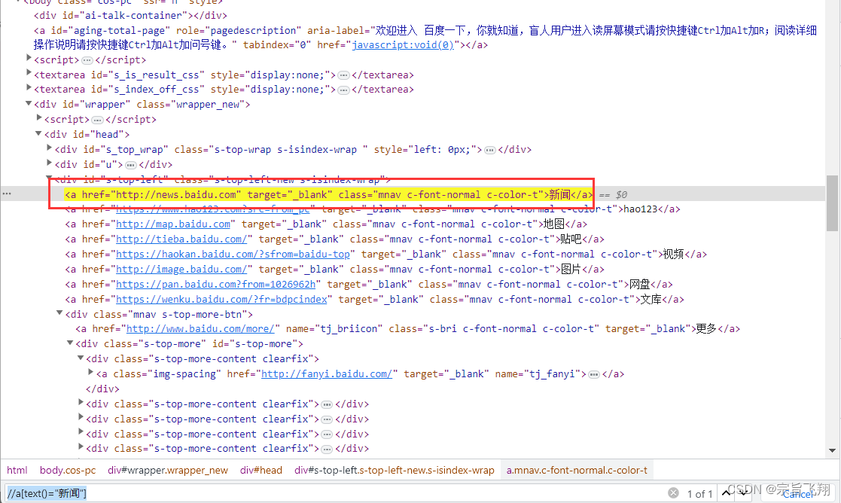This screenshot has width=841, height=503.
Task: Select the 贴吧 anchor row
Action: point(335,239)
